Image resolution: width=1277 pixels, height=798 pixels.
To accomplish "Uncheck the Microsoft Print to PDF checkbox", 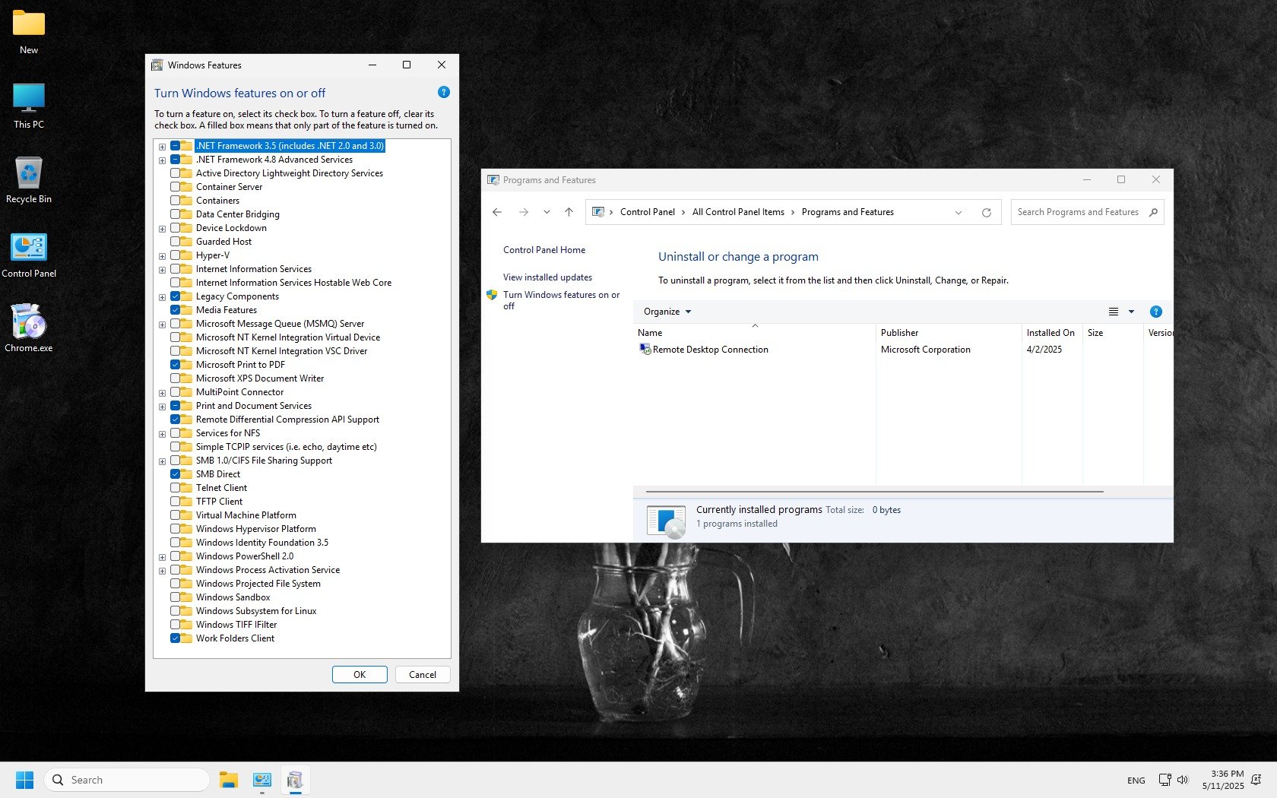I will [176, 365].
